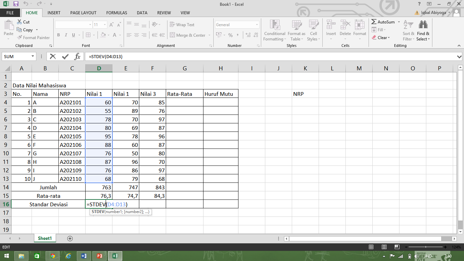Open the AutoSum dropdown arrow
The image size is (464, 261).
tap(399, 22)
